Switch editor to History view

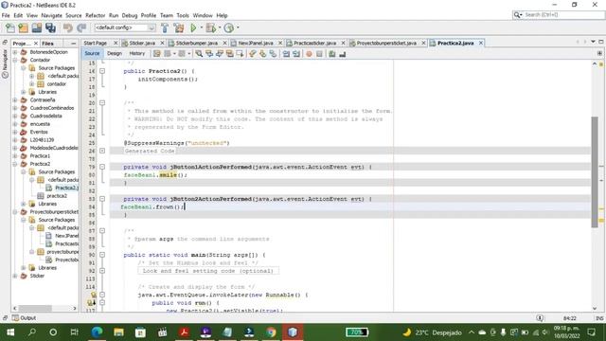[136, 53]
